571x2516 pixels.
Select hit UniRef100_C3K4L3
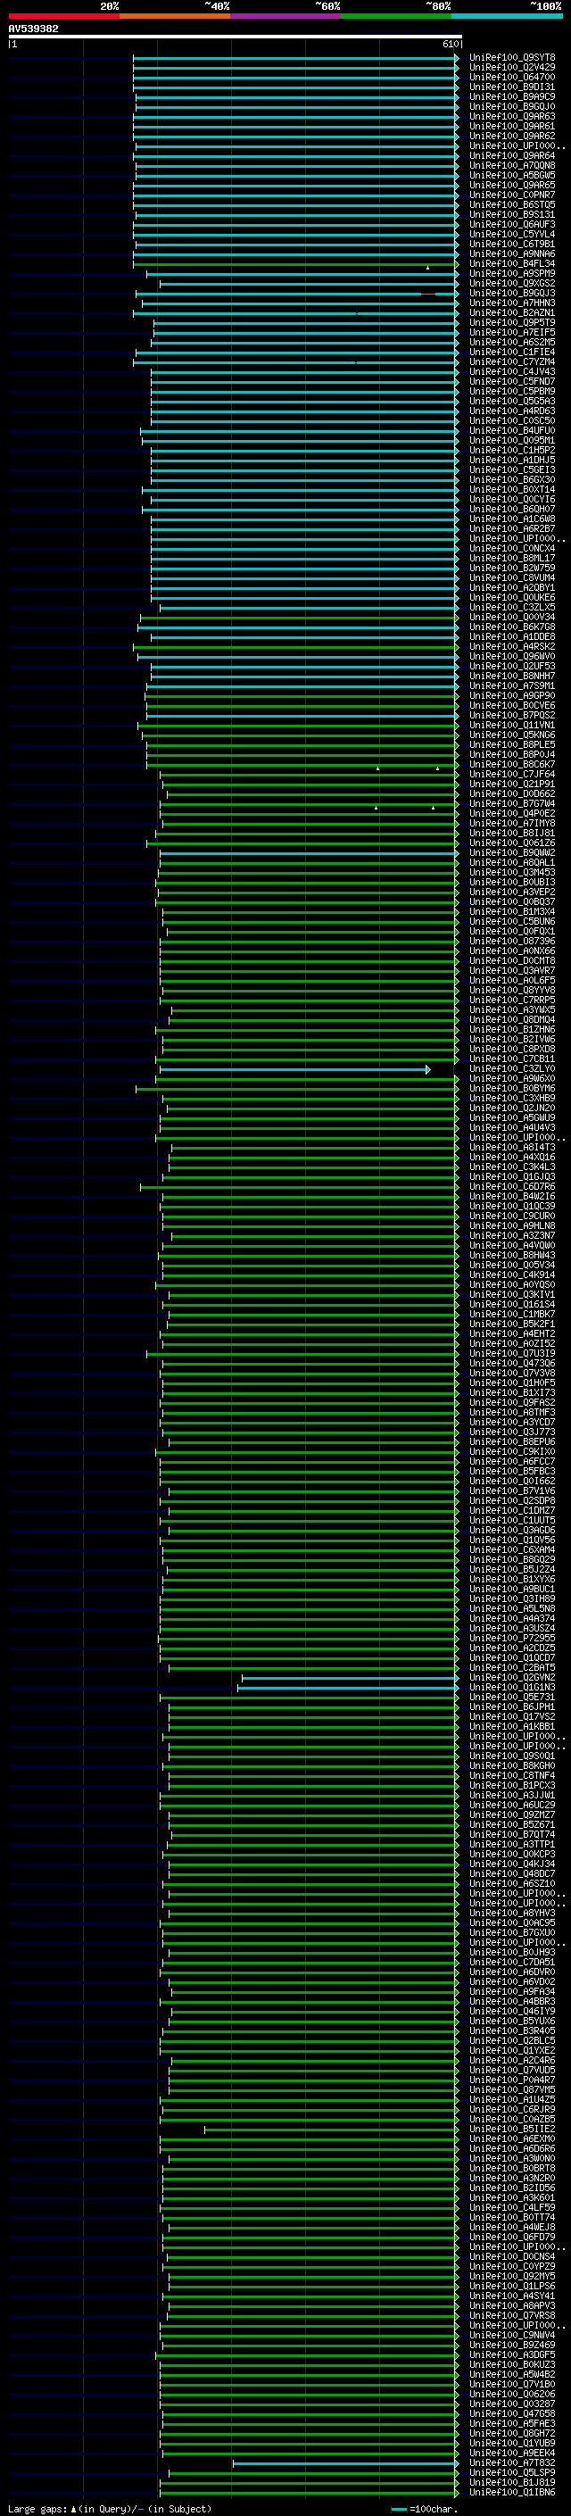click(512, 1167)
